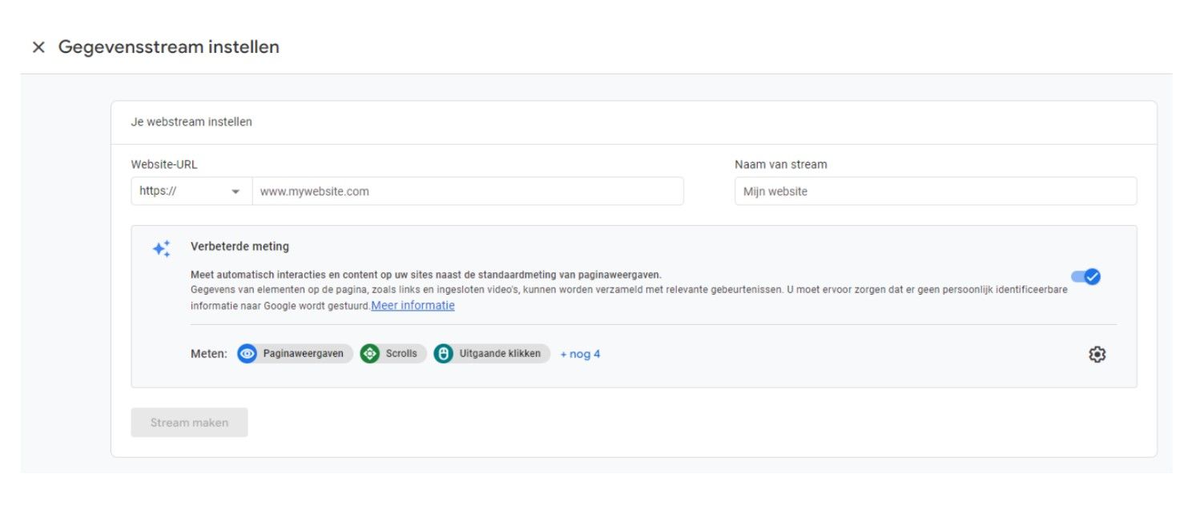Open the https:// protocol dropdown
Image resolution: width=1192 pixels, height=518 pixels.
(x=191, y=191)
